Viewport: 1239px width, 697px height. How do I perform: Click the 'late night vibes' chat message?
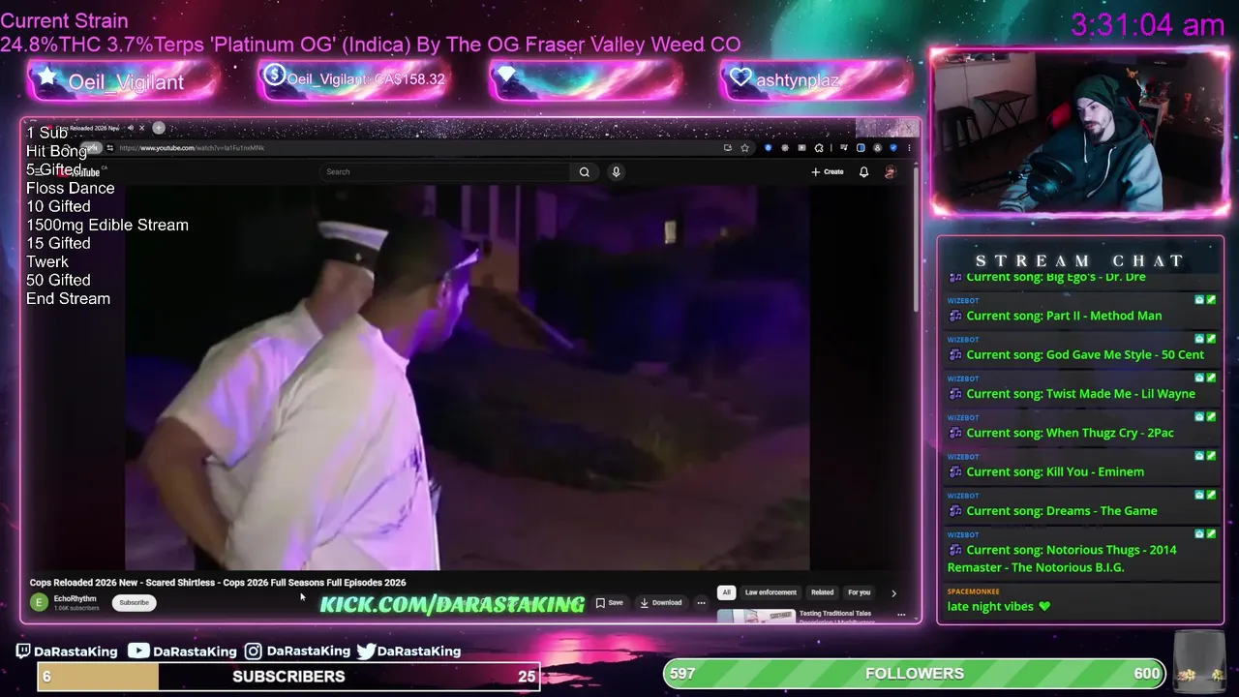(x=999, y=607)
